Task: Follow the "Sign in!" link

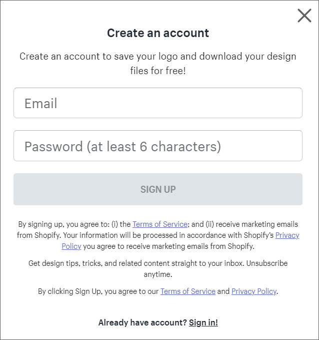Action: click(203, 322)
